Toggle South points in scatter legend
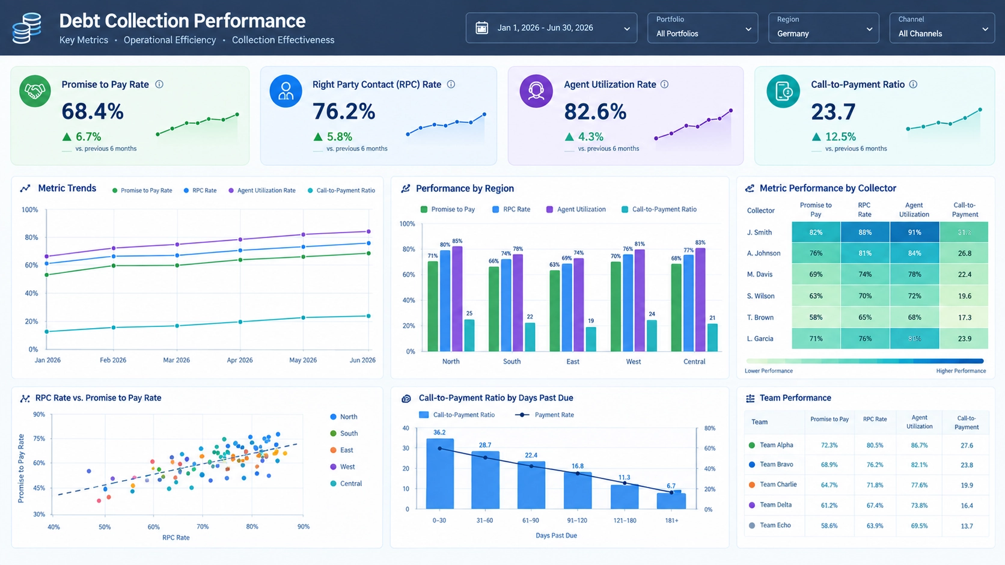Viewport: 1005px width, 565px height. coord(344,433)
